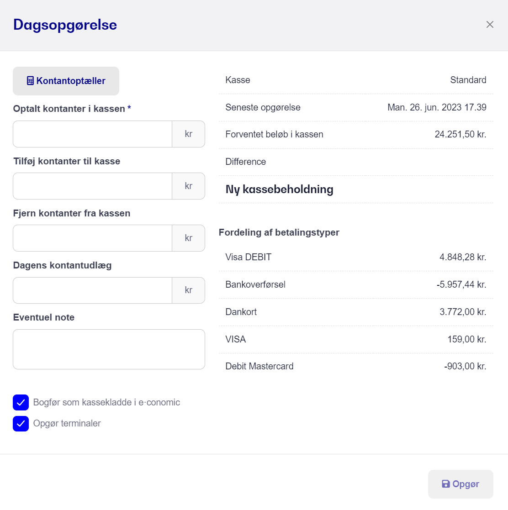Screen dimensions: 508x510
Task: Toggle Bogfør som kassekladde i e-conomic checkbox
Action: 21,402
